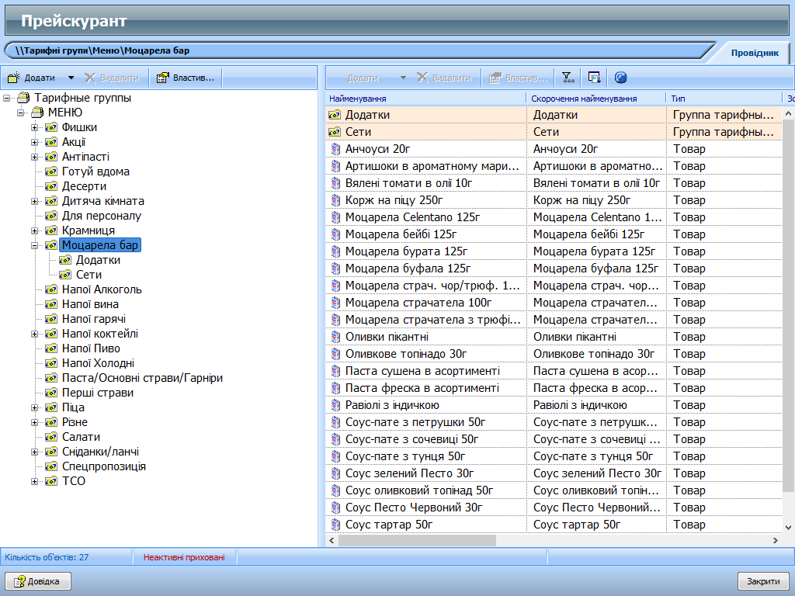Image resolution: width=795 pixels, height=596 pixels.
Task: Select the Равіолі з індичкою row
Action: tap(392, 405)
